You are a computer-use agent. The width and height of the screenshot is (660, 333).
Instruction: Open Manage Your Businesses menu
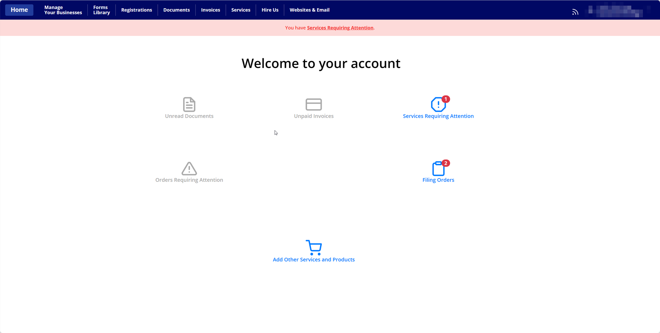pyautogui.click(x=63, y=10)
